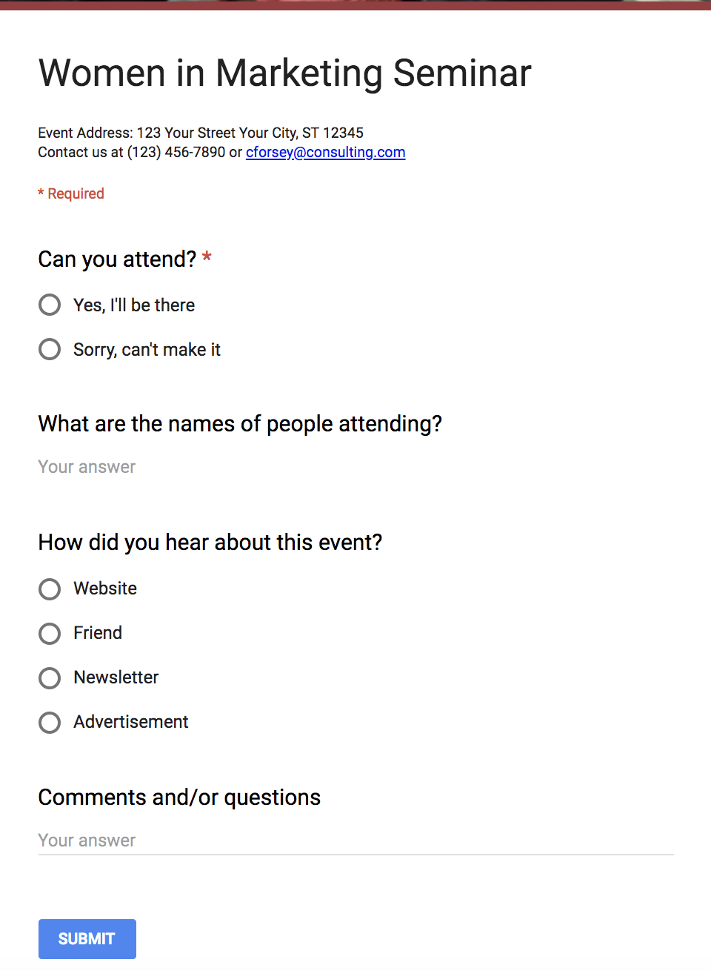Screen dimensions: 711x971
Task: Choose "Sorry, can't make it" radio button
Action: pyautogui.click(x=50, y=349)
